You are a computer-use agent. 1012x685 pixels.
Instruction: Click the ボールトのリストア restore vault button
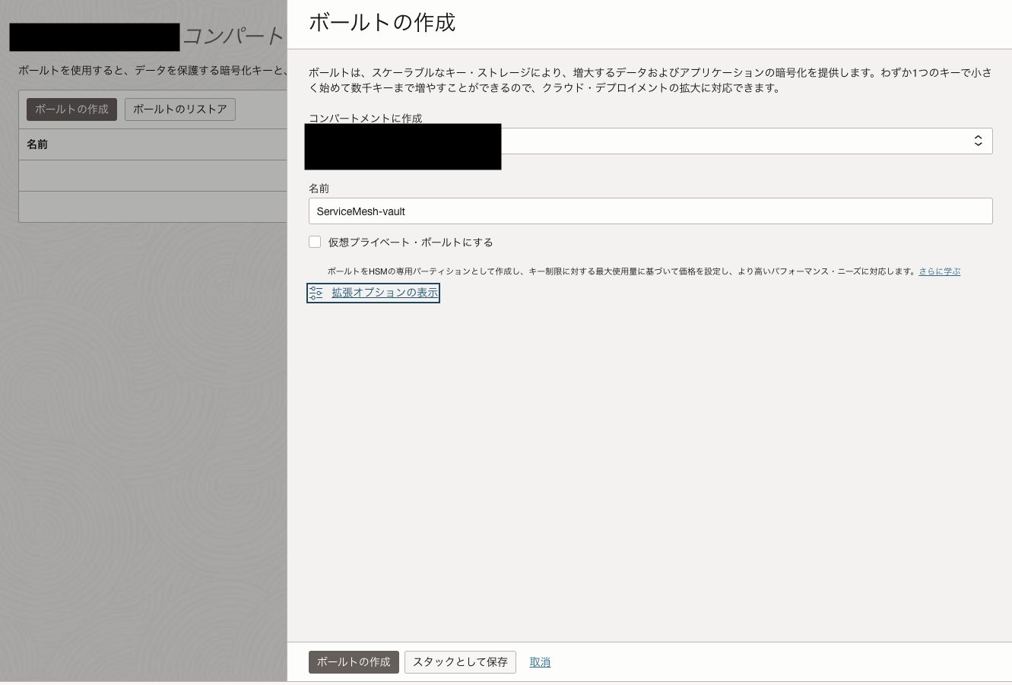[179, 109]
